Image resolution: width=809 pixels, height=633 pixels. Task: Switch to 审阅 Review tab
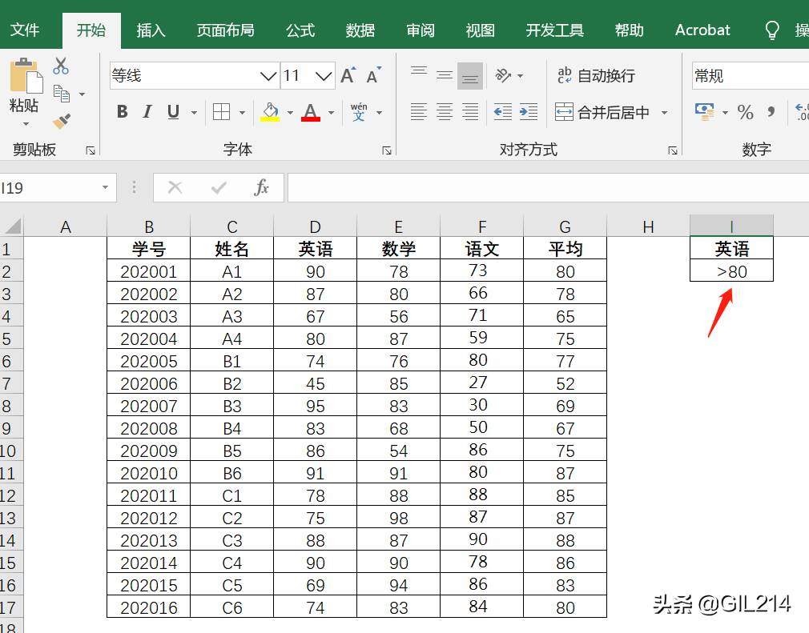click(421, 30)
